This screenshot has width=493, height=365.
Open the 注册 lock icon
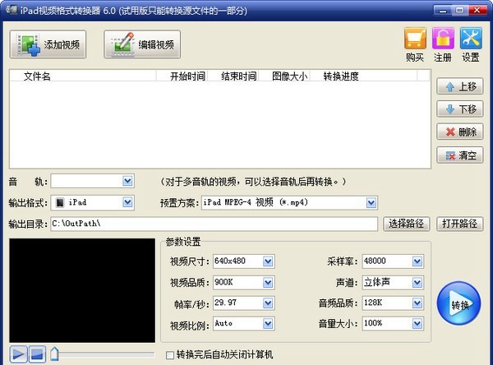[x=443, y=39]
